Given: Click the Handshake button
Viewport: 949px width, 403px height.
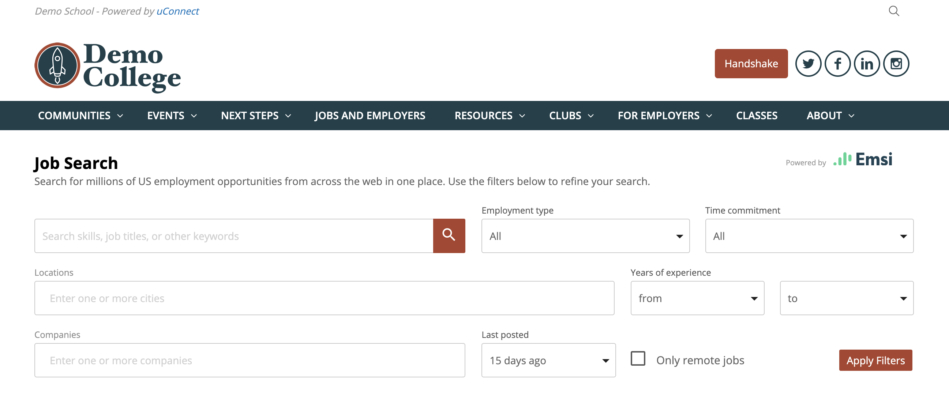Looking at the screenshot, I should pos(751,64).
